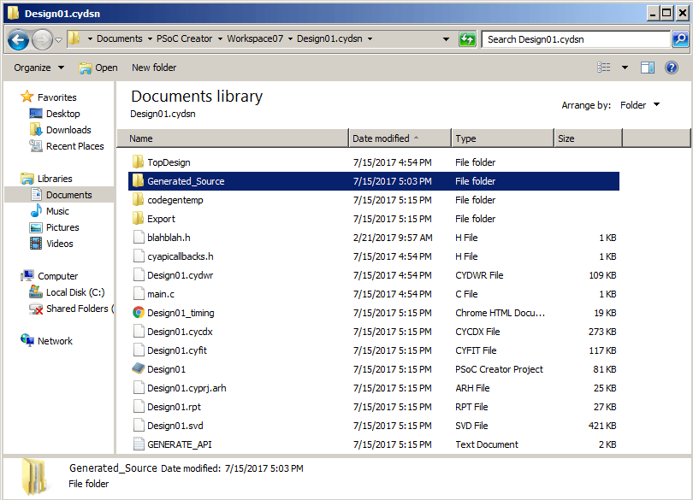
Task: Click the PSoC Creator Project icon for Design01
Action: [139, 369]
